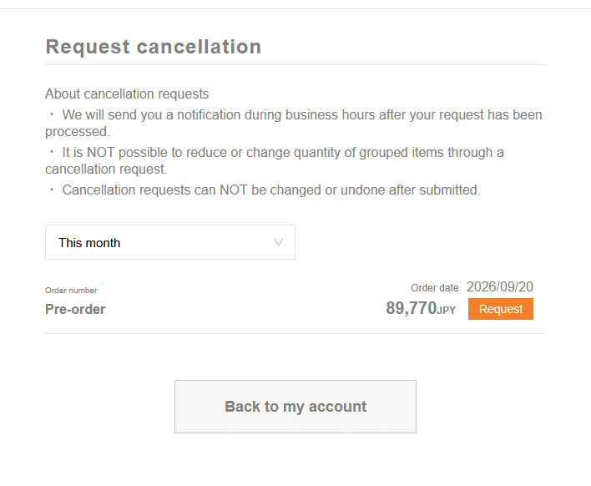This screenshot has height=486, width=591.
Task: Click the chevron arrow in the period selector
Action: point(279,242)
